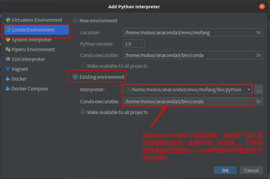Click the Pipenv Environment folder icon
Screen dimensions: 270x179
pyautogui.click(x=8, y=49)
